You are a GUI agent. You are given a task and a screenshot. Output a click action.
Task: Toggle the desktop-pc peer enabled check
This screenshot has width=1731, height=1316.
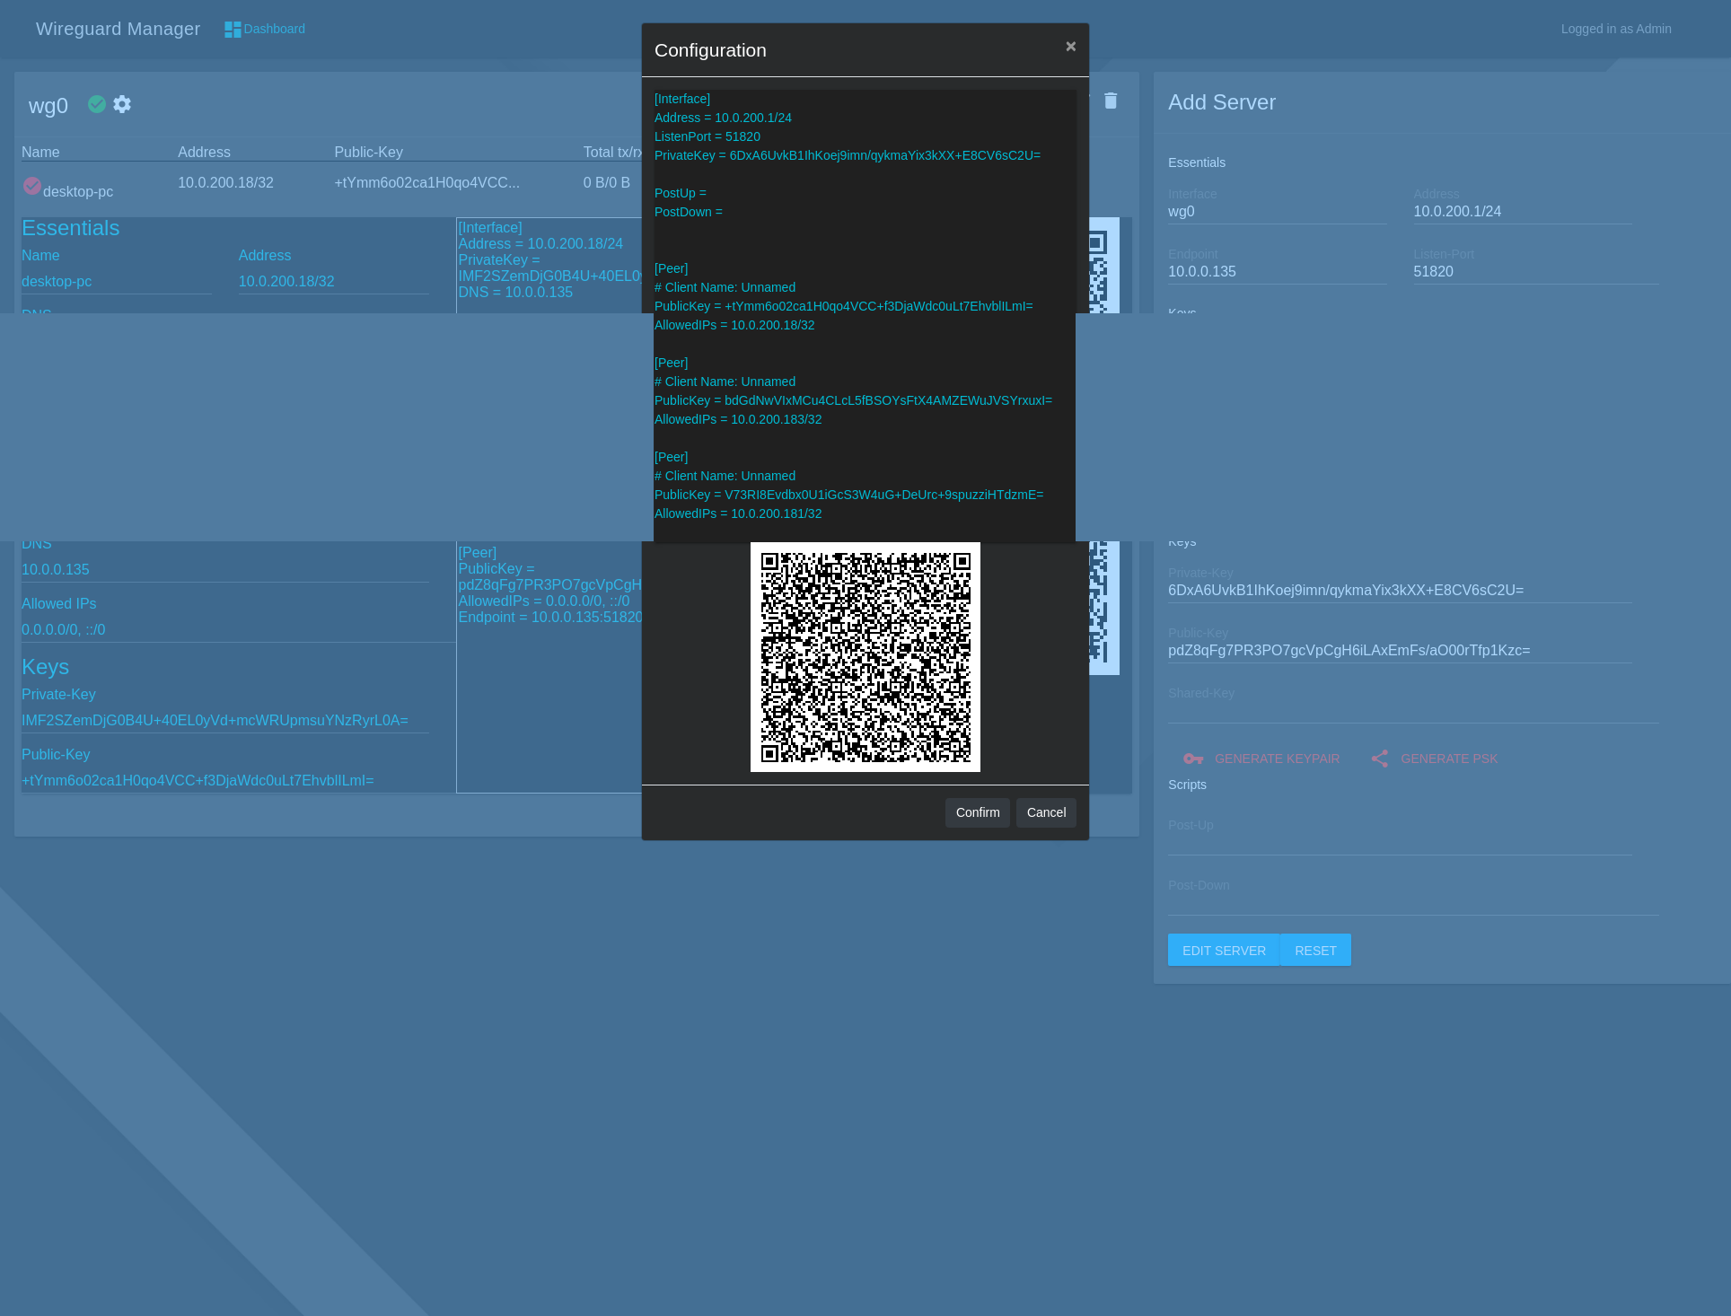click(x=32, y=186)
